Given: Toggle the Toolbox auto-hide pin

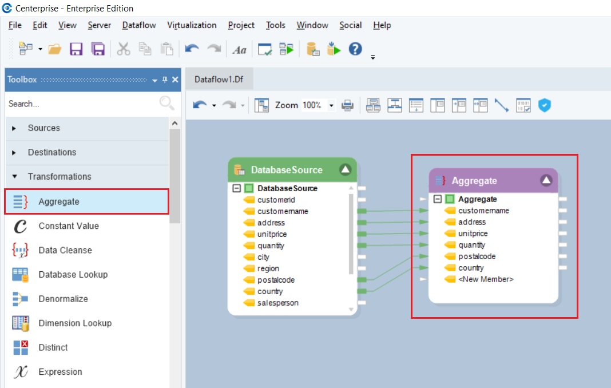Looking at the screenshot, I should [165, 80].
